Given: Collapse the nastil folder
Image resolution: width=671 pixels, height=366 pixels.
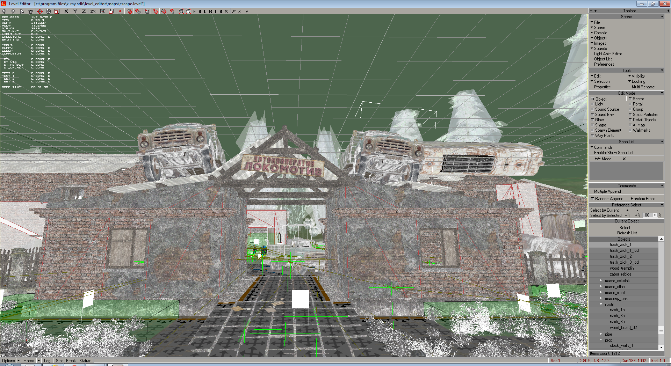Looking at the screenshot, I should tap(601, 305).
